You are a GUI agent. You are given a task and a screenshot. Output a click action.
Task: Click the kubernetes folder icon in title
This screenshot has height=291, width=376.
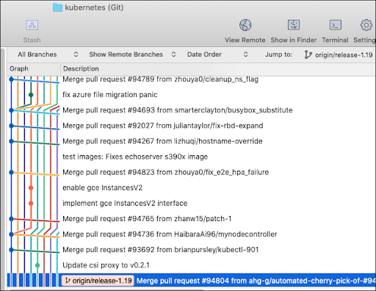(x=58, y=7)
